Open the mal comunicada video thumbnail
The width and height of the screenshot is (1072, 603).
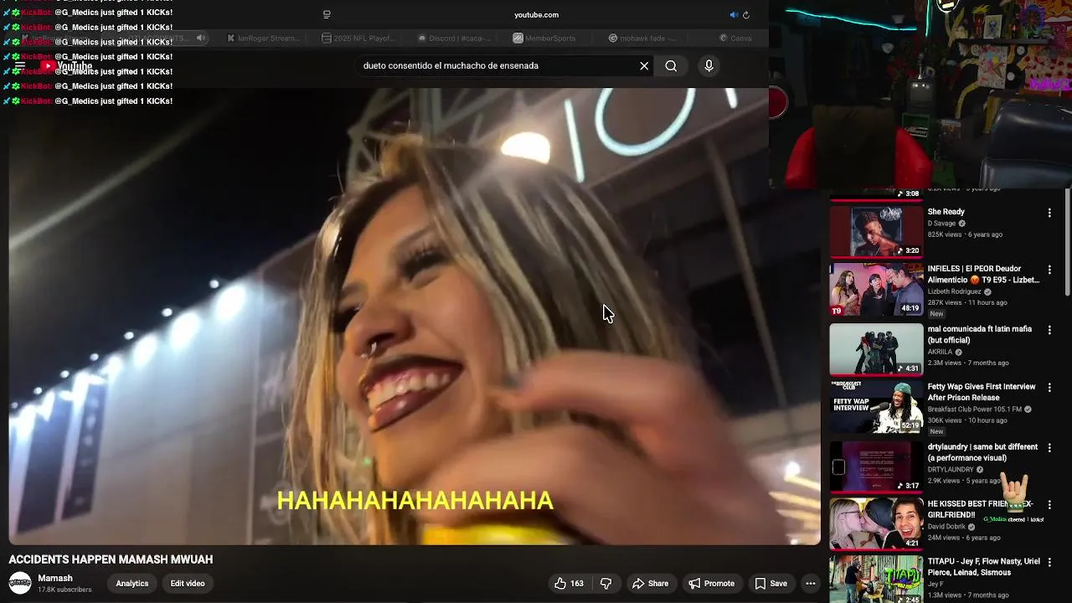pyautogui.click(x=876, y=349)
